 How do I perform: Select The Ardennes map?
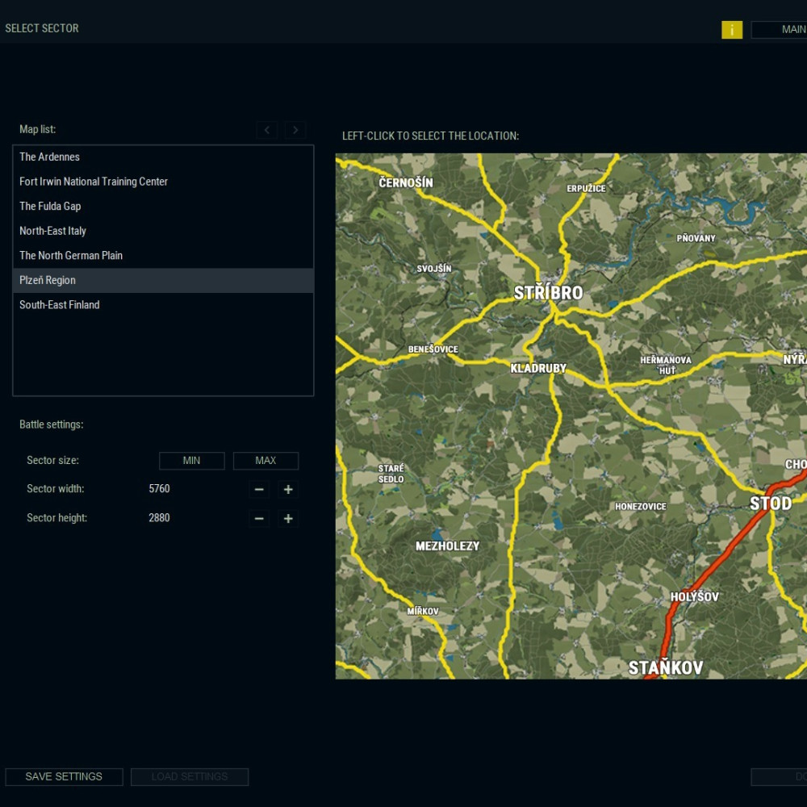coord(50,157)
